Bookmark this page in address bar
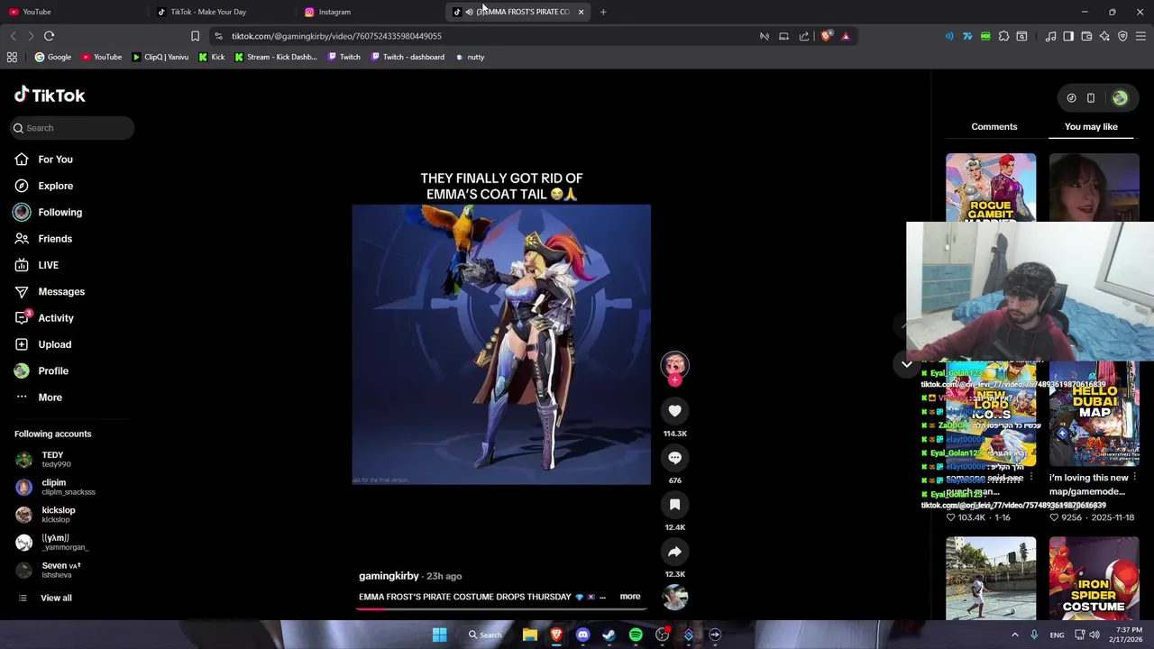The height and width of the screenshot is (649, 1154). [195, 36]
